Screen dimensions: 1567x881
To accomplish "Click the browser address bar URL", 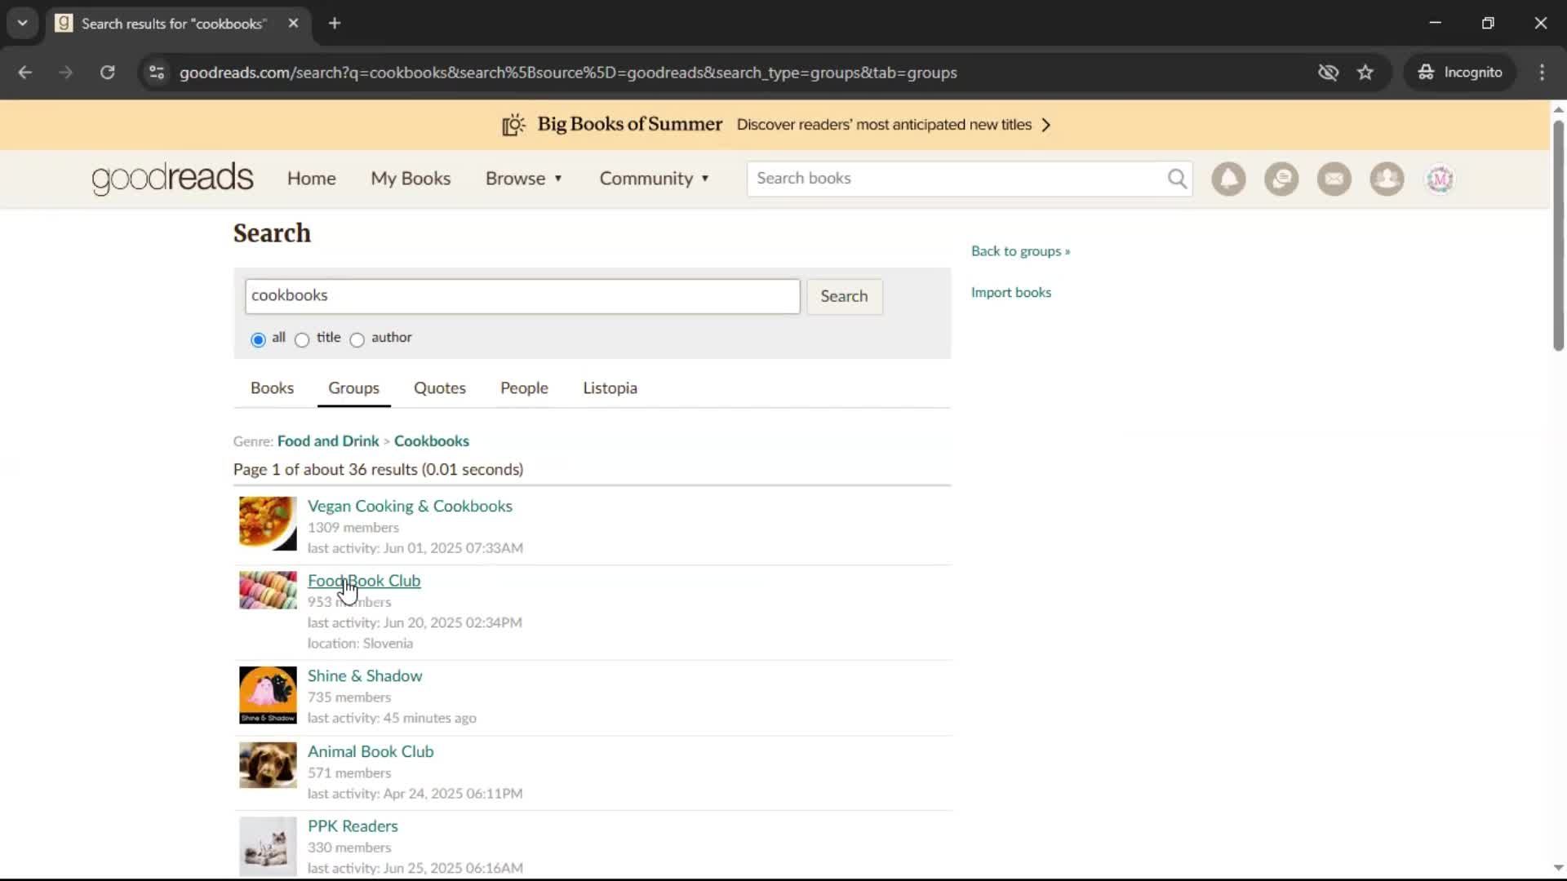I will (568, 73).
